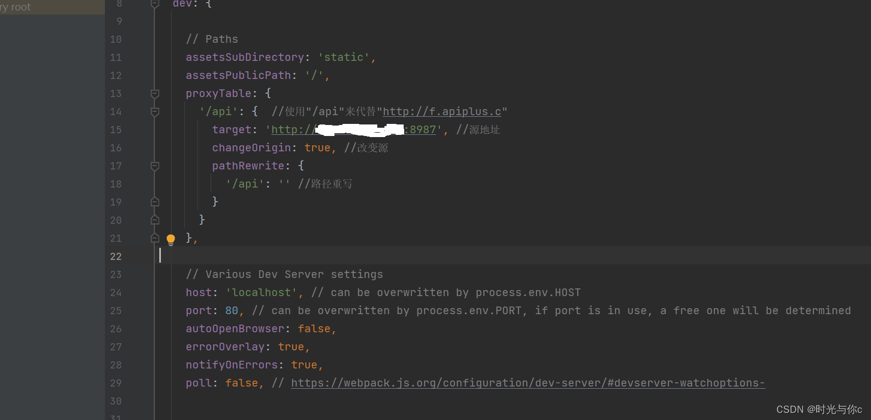Click the port value 80
This screenshot has width=871, height=420.
[x=232, y=311]
